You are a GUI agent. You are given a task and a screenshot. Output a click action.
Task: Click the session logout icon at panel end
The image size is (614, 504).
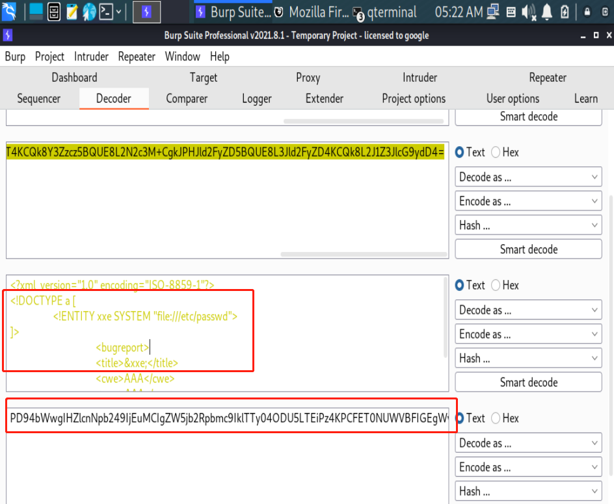point(605,12)
